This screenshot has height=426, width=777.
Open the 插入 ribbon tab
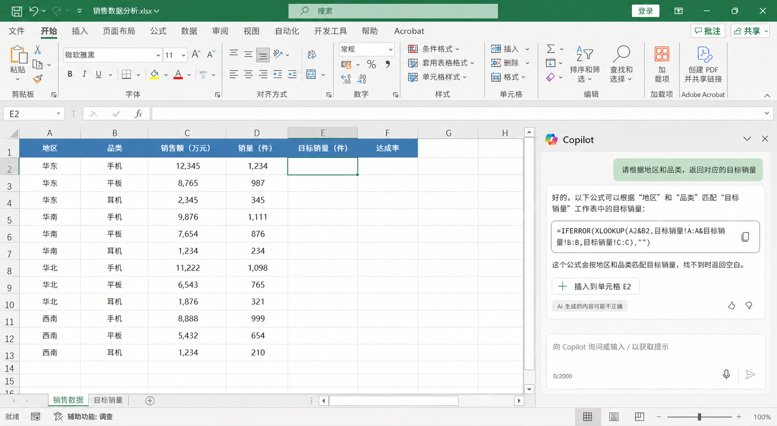tap(80, 31)
